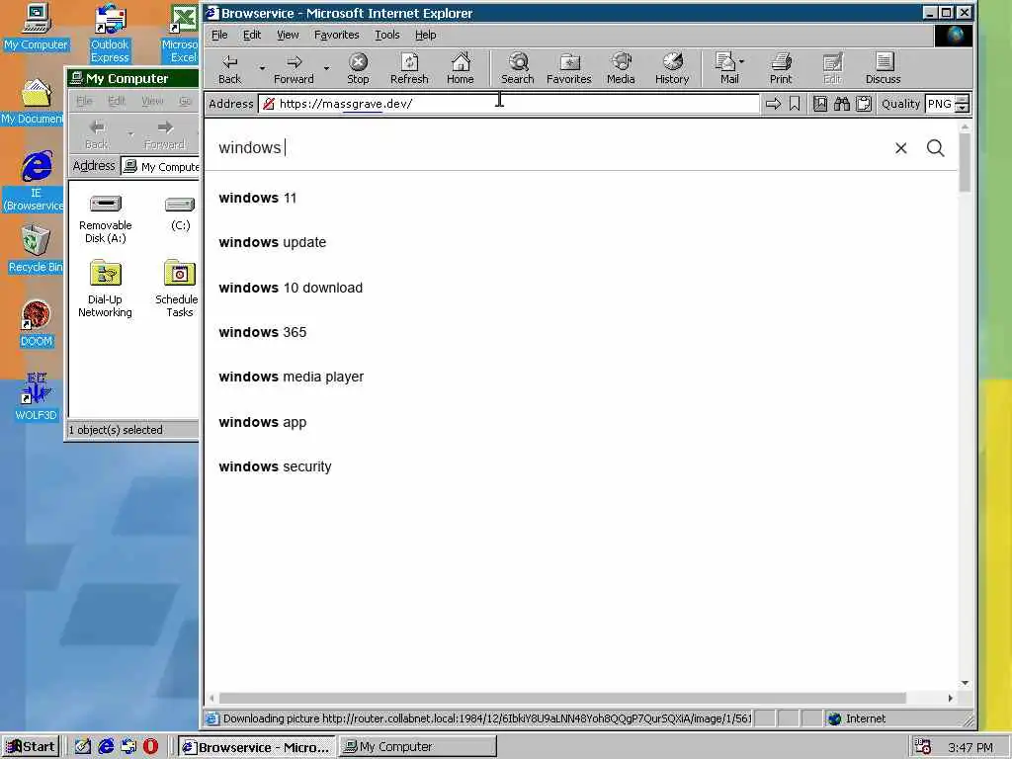Viewport: 1012px width, 759px height.
Task: Click the Start button
Action: click(31, 747)
